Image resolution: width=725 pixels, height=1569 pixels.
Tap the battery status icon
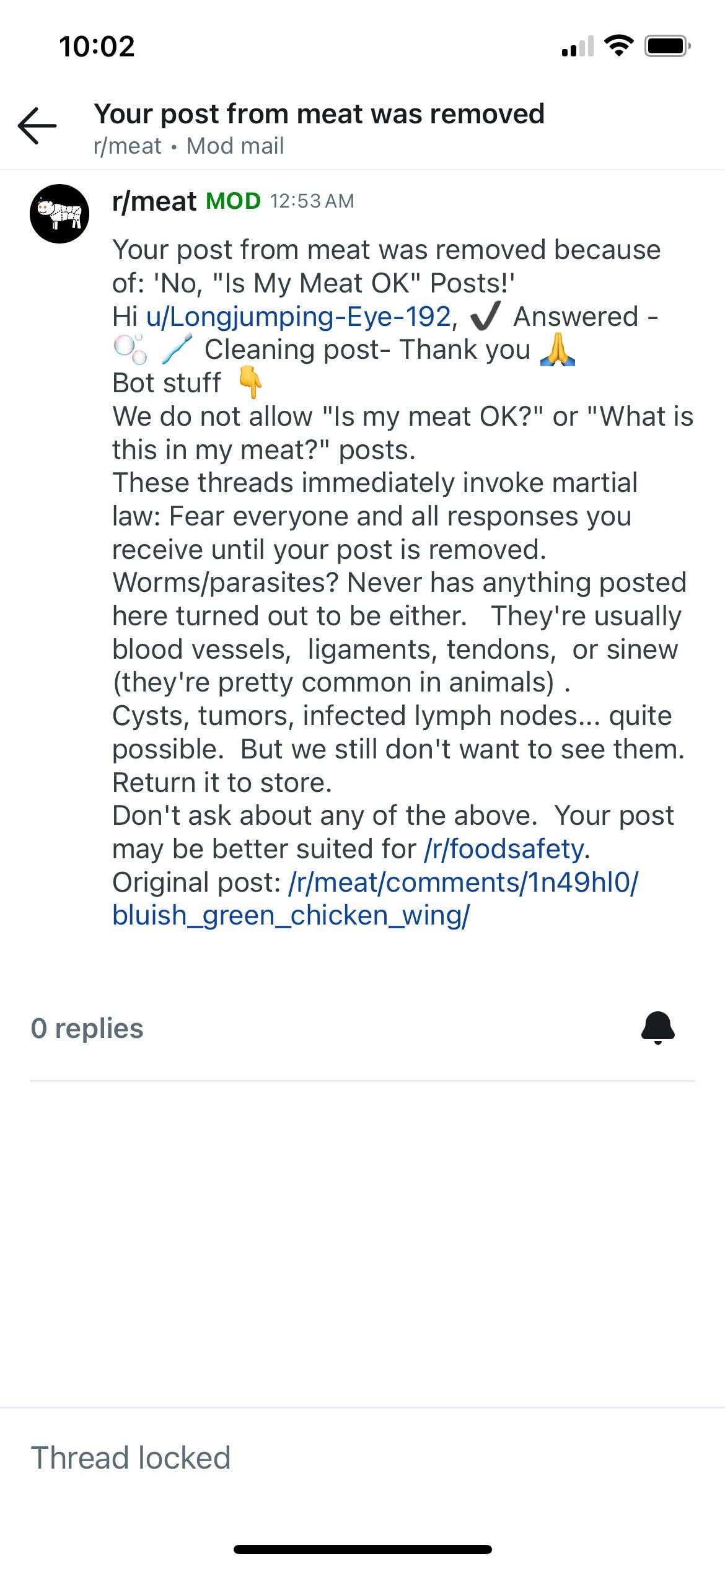pos(667,46)
